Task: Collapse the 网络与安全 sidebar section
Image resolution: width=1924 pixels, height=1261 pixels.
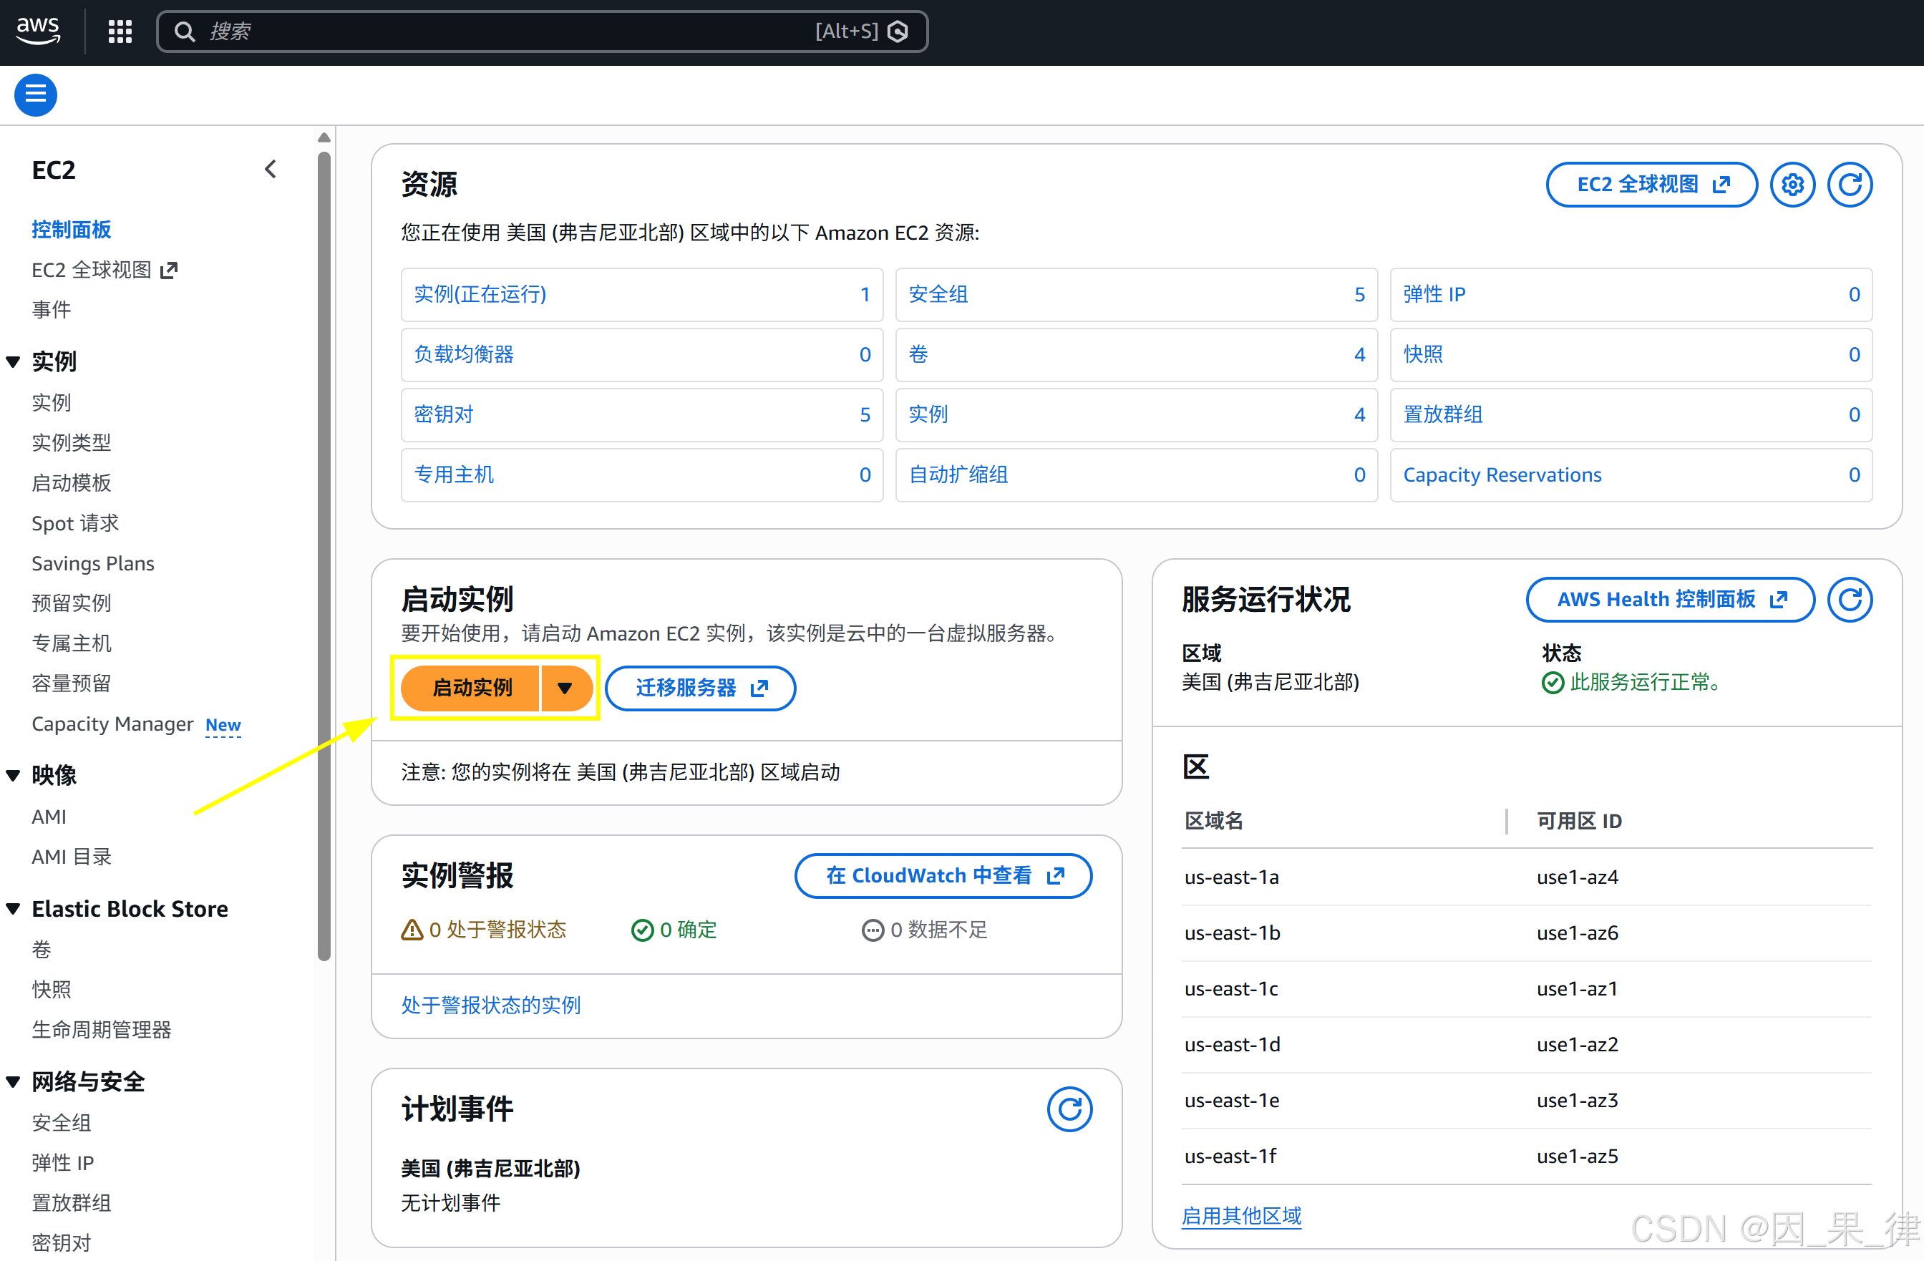Action: coord(14,1081)
